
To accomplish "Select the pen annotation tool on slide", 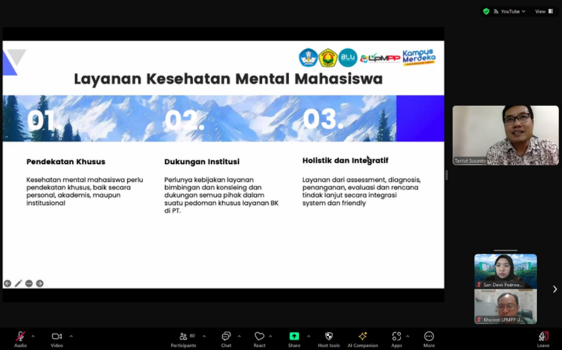I will (18, 283).
